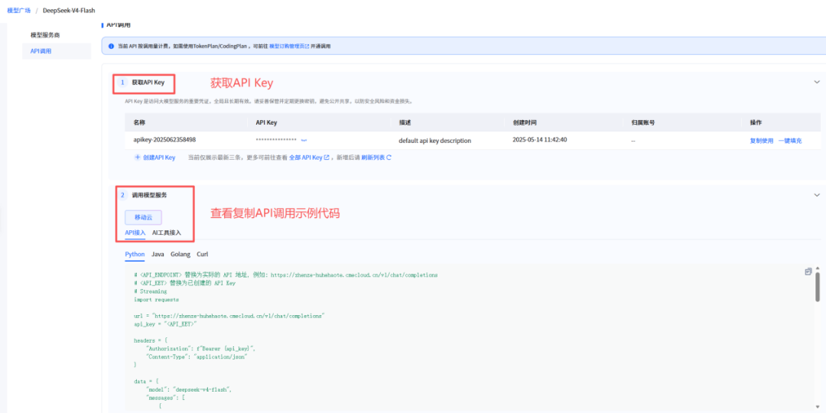Click the default api key description cell
The image size is (826, 413).
[x=434, y=141]
